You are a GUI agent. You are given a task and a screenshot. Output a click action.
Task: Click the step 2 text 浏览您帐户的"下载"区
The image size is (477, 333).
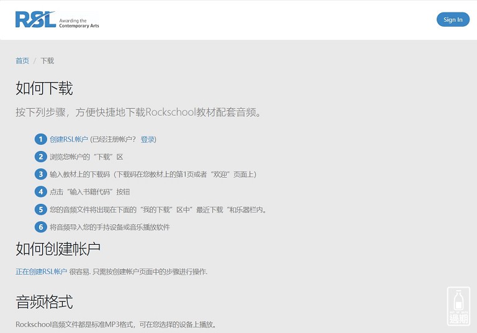[x=86, y=157]
